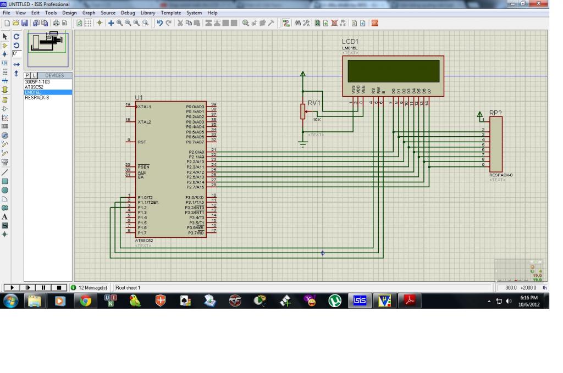Click the schematic overview thumbnail
Screen dimensions: 563x373
pos(48,48)
